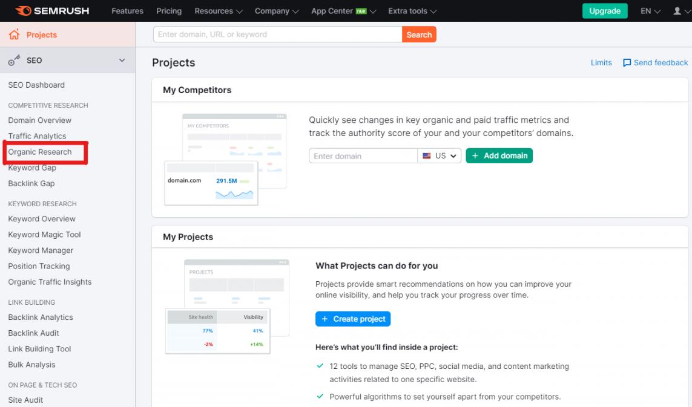Expand the Resources menu

(218, 11)
